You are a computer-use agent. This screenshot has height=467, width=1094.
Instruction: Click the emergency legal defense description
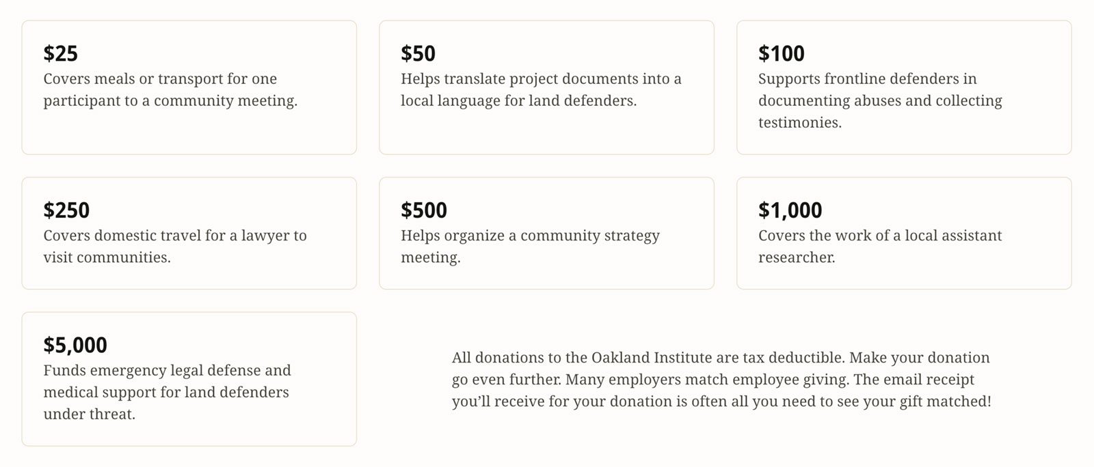coord(167,392)
